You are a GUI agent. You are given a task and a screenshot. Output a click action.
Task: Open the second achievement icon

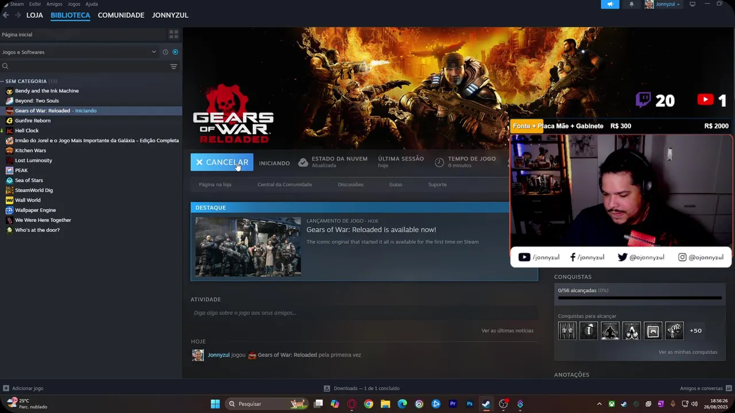589,330
